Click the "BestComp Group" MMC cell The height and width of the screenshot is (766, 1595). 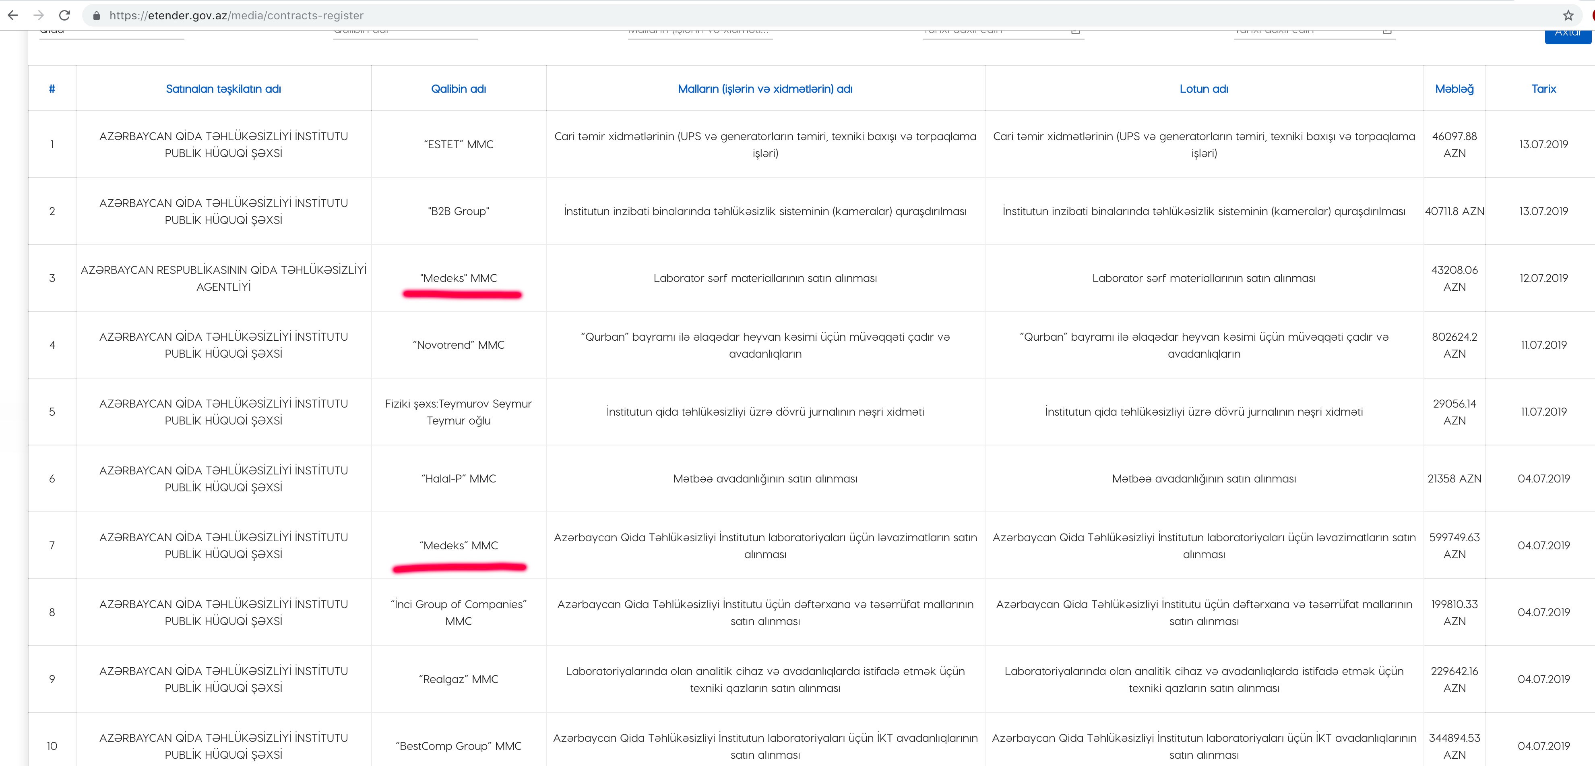458,745
